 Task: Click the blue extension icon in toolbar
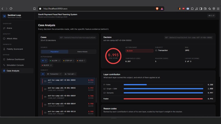(188, 9)
